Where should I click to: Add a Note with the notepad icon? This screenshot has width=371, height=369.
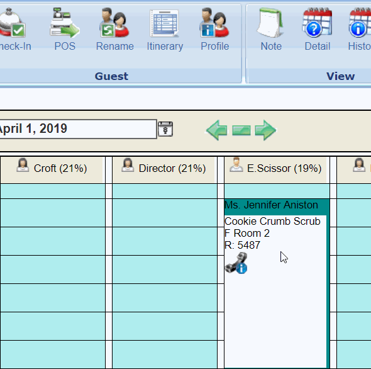pyautogui.click(x=270, y=23)
